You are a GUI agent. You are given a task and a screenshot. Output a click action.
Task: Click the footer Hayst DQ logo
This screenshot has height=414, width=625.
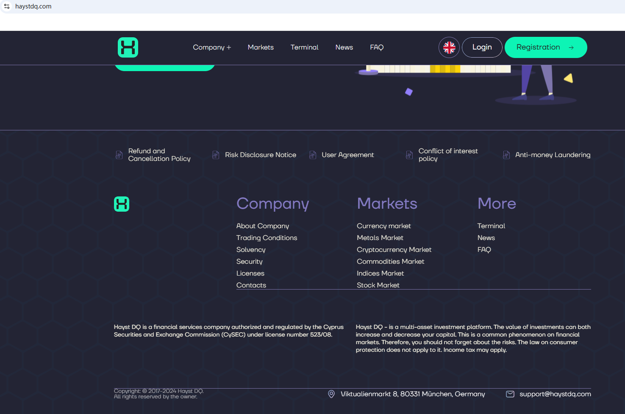pos(122,204)
